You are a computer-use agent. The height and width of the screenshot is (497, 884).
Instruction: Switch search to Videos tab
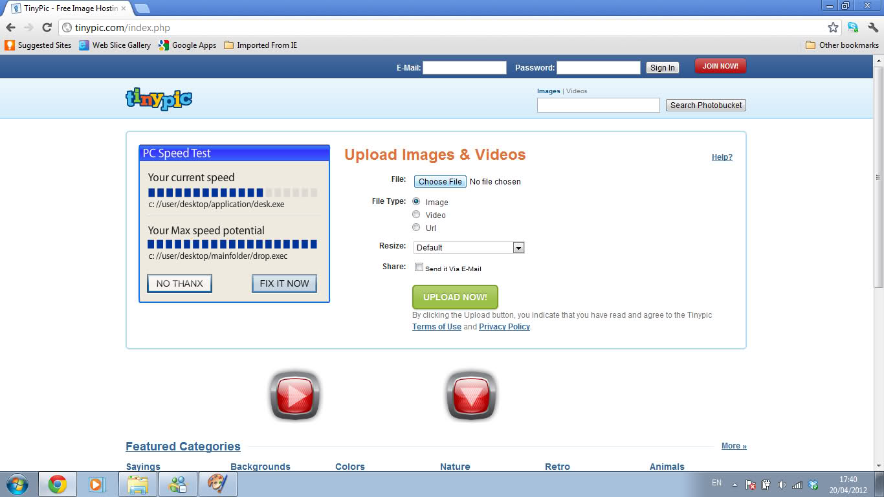point(577,91)
